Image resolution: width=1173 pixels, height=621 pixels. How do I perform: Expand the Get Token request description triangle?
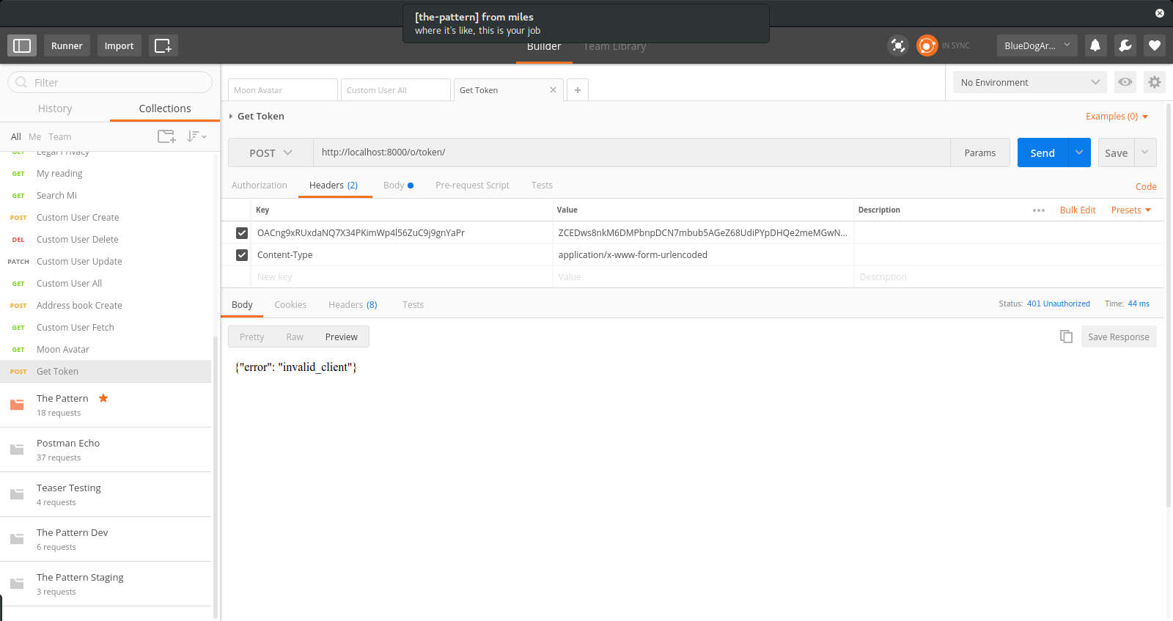pyautogui.click(x=231, y=117)
